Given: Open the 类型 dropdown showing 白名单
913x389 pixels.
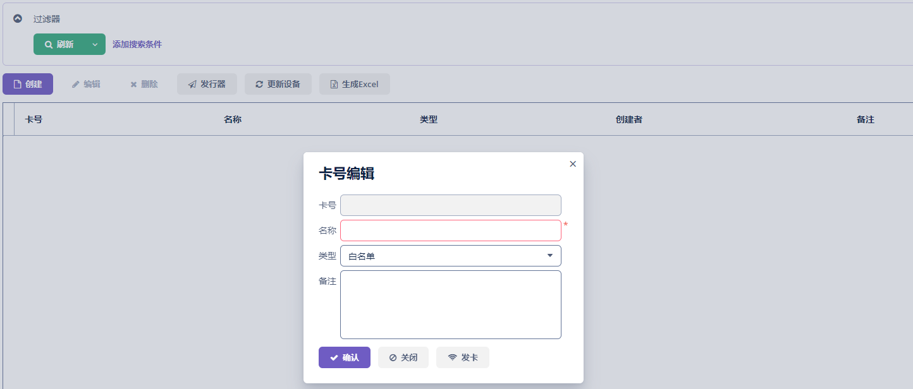Looking at the screenshot, I should coord(450,256).
